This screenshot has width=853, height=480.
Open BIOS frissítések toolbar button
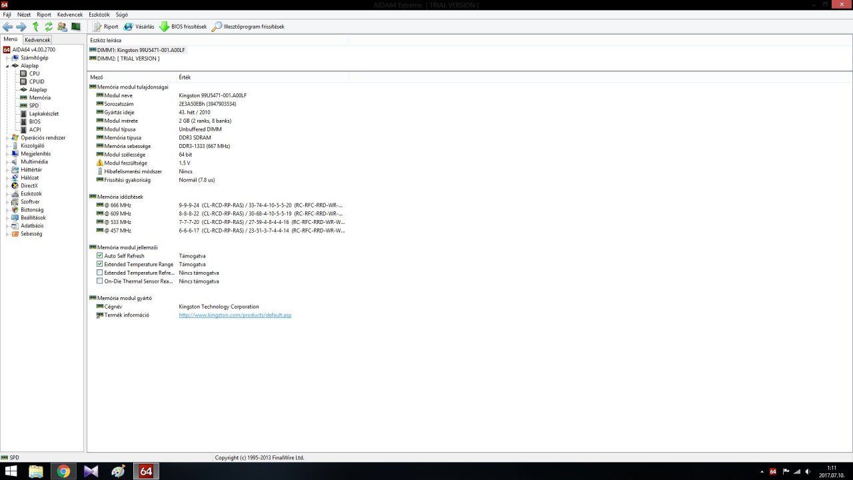pyautogui.click(x=183, y=27)
